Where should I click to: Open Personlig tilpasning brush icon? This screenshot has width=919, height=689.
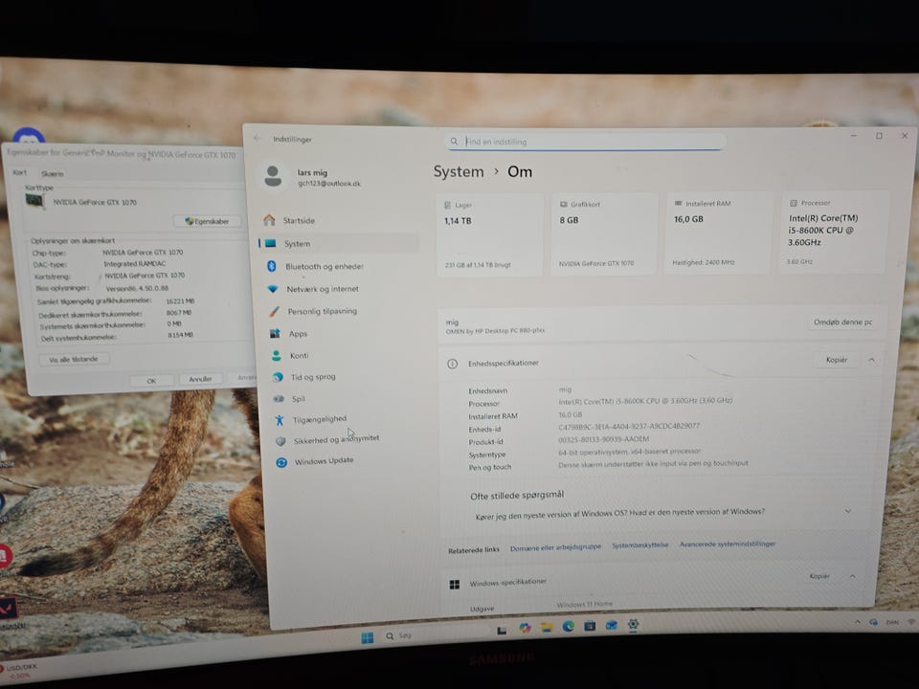274,311
